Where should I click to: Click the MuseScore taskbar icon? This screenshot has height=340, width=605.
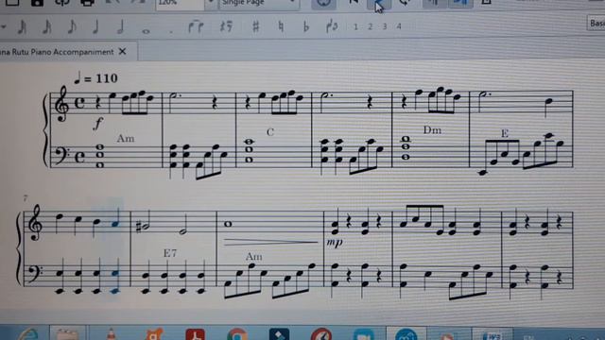pos(406,334)
